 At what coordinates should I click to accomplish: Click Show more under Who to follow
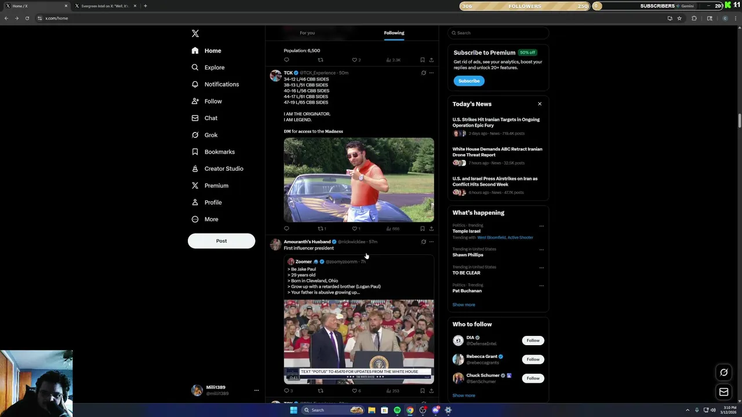(464, 396)
